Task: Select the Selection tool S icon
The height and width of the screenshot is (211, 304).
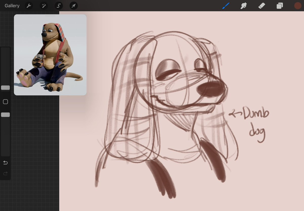Action: pyautogui.click(x=59, y=6)
